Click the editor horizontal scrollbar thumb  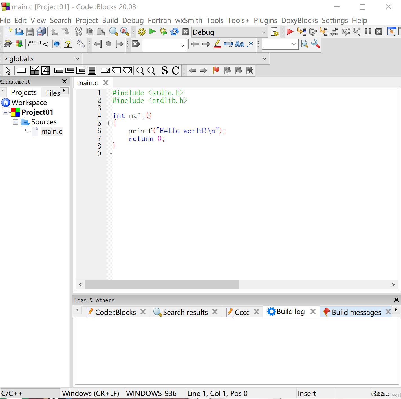[162, 285]
